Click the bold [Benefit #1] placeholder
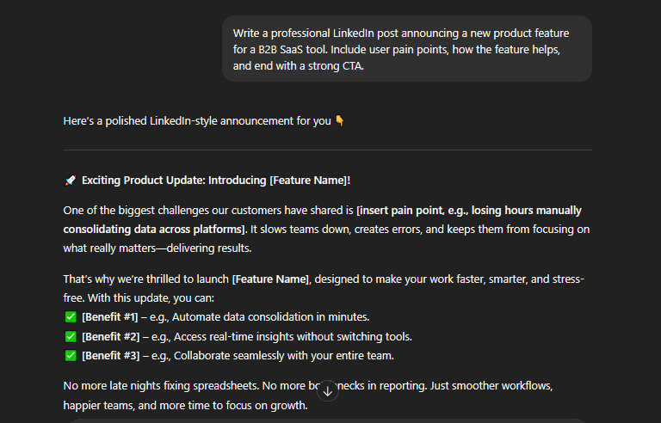 tap(109, 317)
